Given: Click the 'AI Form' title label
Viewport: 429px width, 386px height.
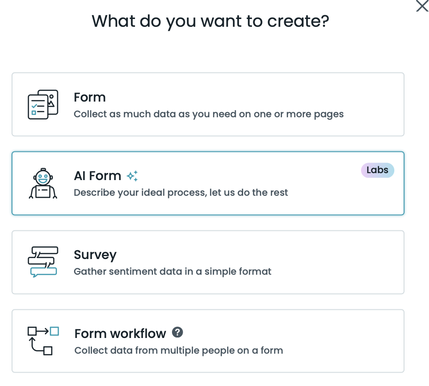Looking at the screenshot, I should tap(97, 176).
